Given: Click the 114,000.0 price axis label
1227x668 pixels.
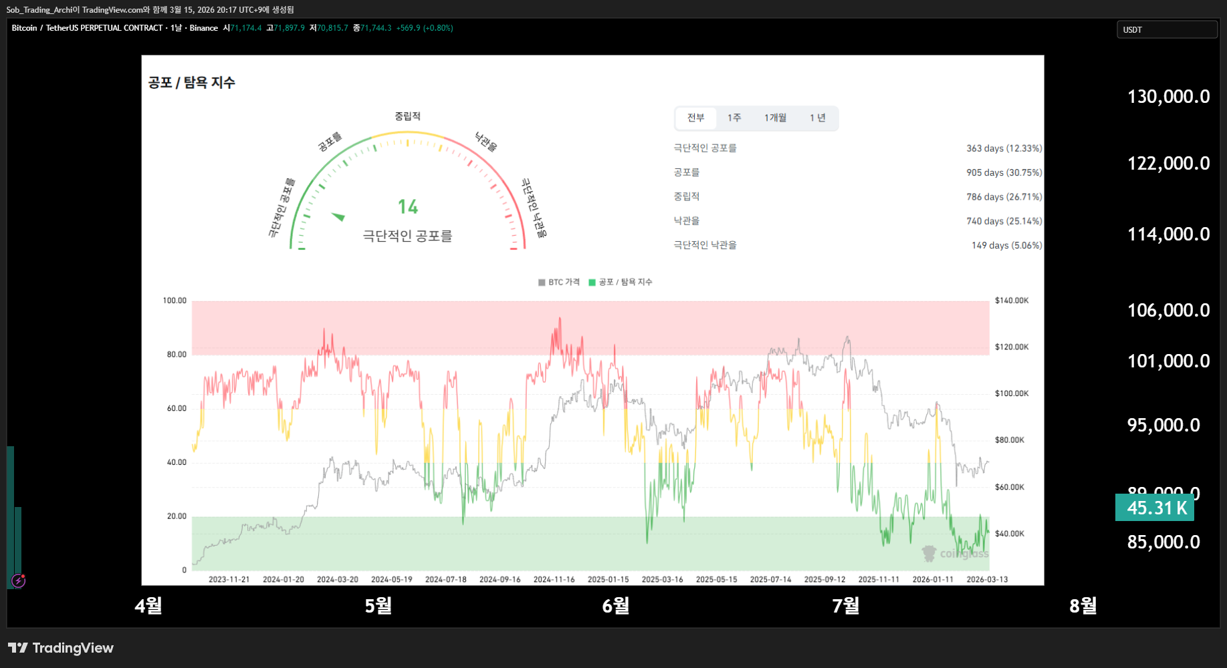Looking at the screenshot, I should coord(1169,234).
